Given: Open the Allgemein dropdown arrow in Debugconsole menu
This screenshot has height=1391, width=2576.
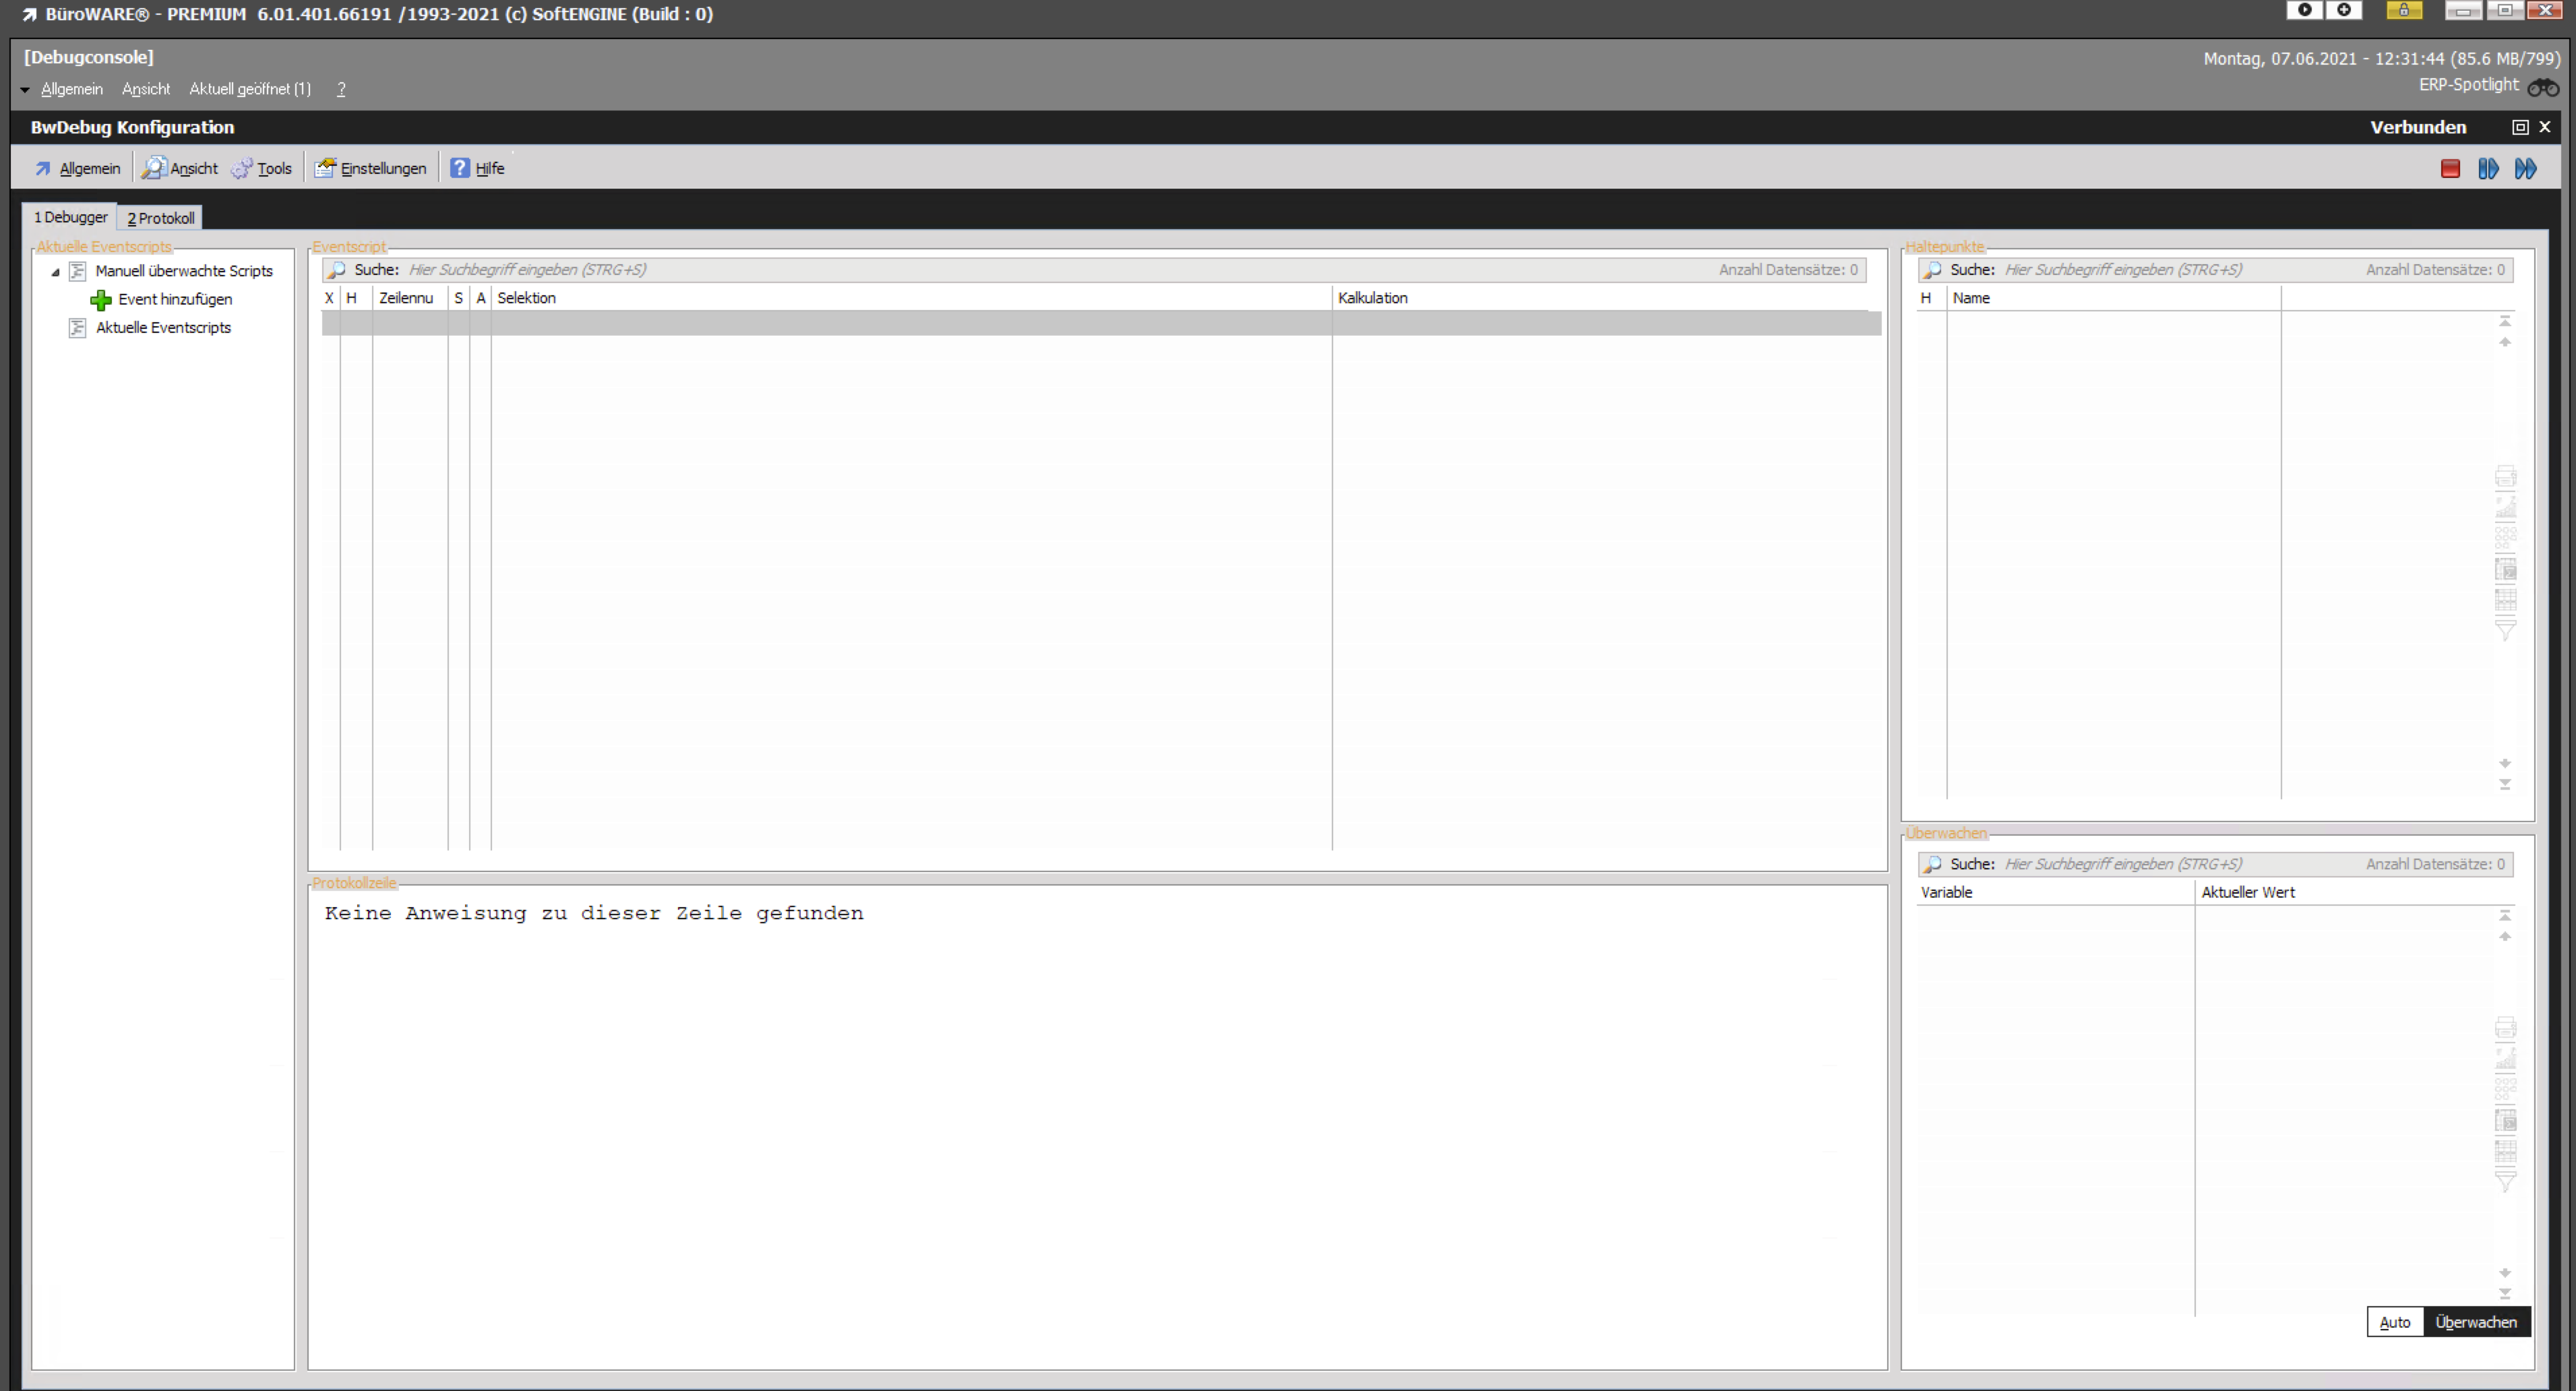Looking at the screenshot, I should click(x=25, y=90).
